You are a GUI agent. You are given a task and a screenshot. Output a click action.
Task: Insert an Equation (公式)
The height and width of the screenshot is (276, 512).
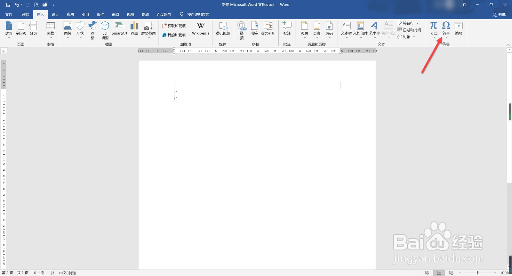(434, 30)
